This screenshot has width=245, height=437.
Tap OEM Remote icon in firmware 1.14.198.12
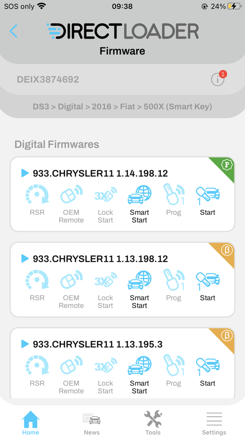[71, 194]
